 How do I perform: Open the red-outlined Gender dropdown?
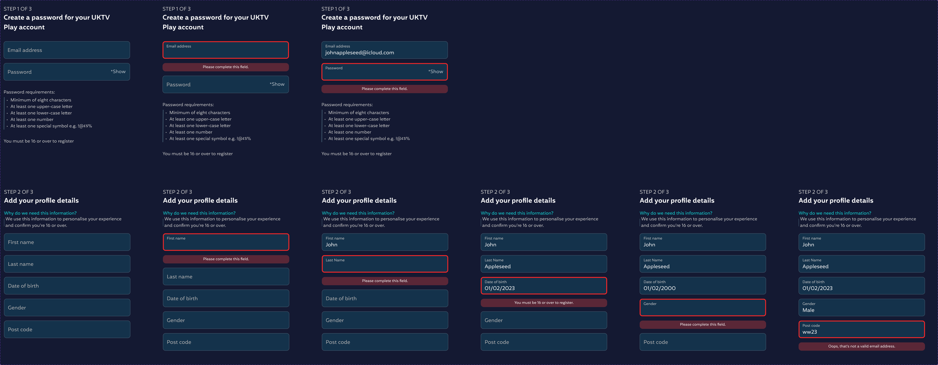point(702,307)
